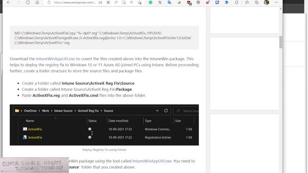
Task: Open the red shield extension with badge
Action: (x=189, y=2)
